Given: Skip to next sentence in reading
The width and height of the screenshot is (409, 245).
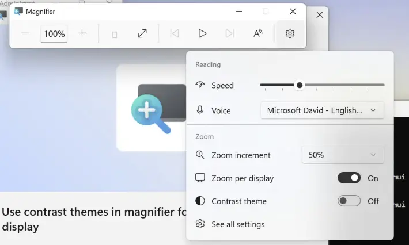Looking at the screenshot, I should 230,33.
